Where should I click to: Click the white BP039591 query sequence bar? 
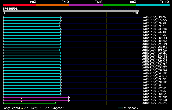pyautogui.click(x=71, y=11)
